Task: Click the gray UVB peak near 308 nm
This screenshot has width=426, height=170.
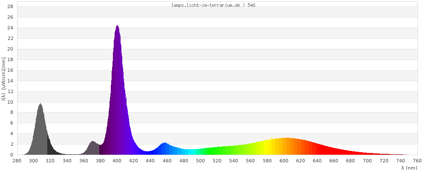Action: [x=40, y=106]
